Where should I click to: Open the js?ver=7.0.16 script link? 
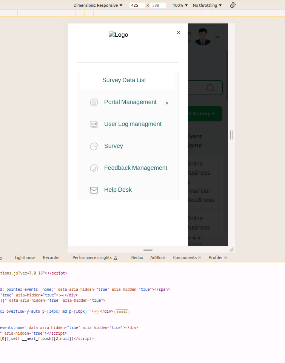(21, 273)
